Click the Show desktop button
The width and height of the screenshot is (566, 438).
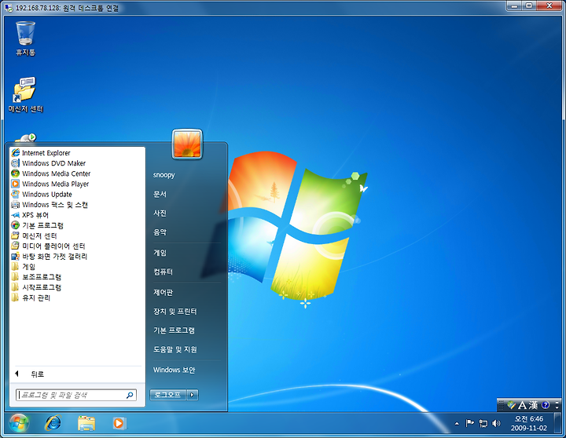[x=557, y=423]
